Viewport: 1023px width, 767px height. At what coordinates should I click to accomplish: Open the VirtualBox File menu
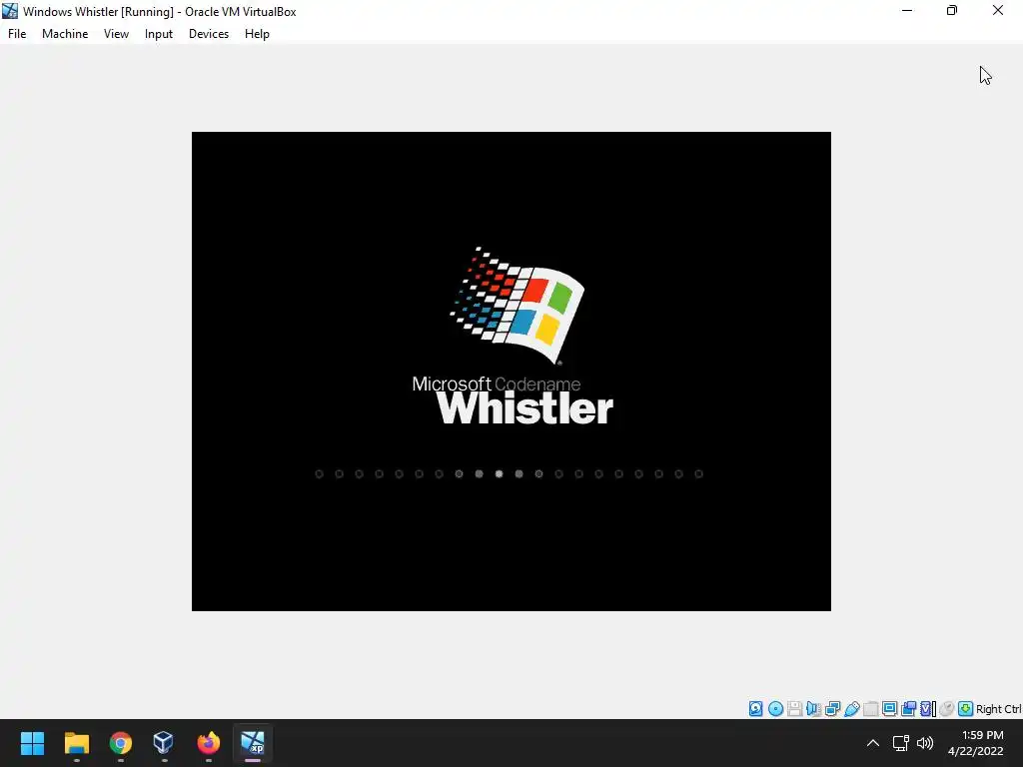point(17,34)
